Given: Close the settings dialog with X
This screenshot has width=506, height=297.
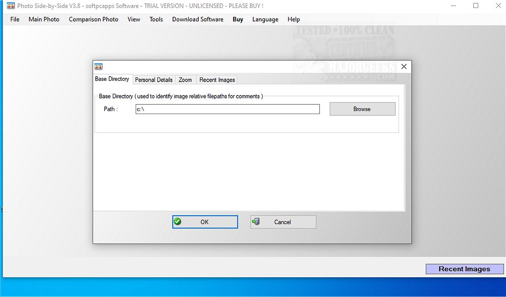Looking at the screenshot, I should point(404,66).
